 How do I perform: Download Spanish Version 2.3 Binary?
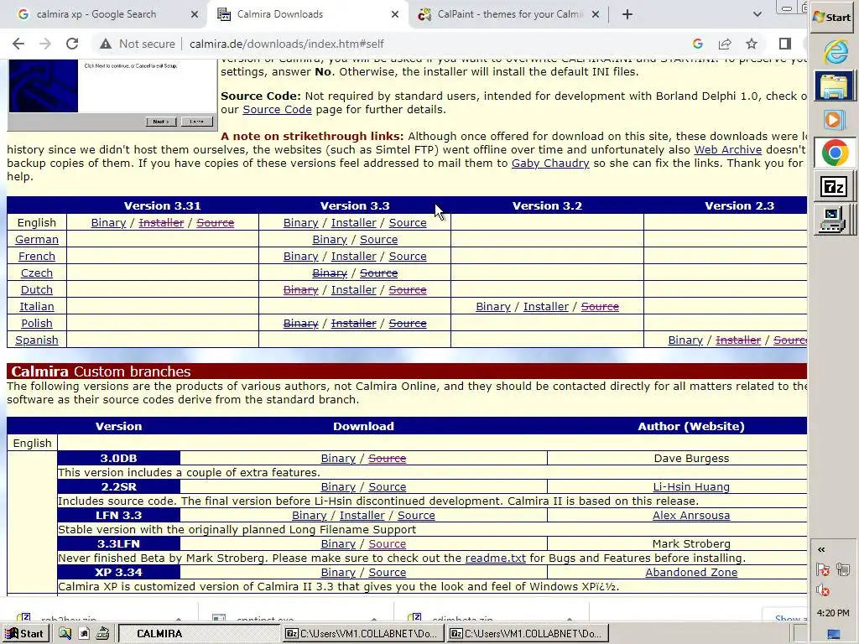(x=685, y=340)
